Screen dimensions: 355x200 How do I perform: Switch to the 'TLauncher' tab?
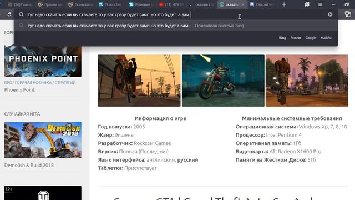110,4
